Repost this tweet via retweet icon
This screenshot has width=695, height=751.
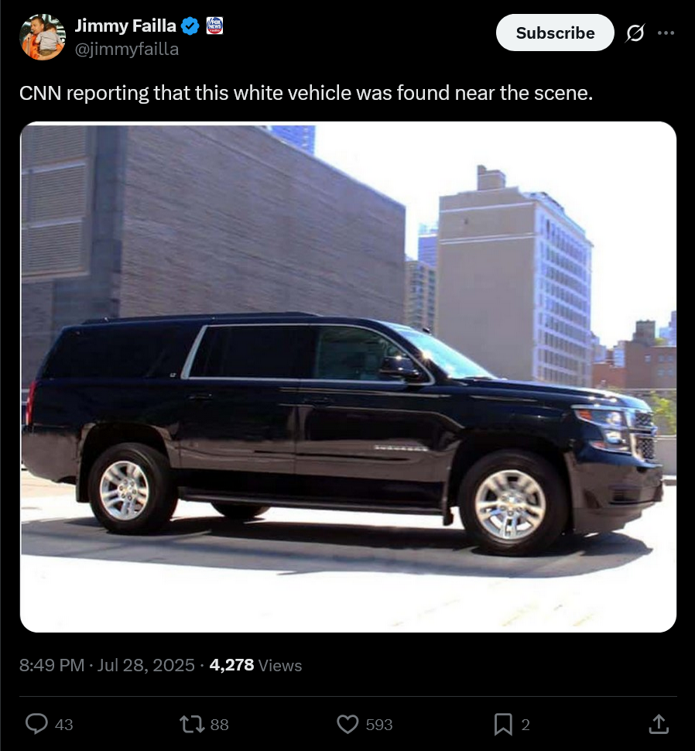(191, 724)
